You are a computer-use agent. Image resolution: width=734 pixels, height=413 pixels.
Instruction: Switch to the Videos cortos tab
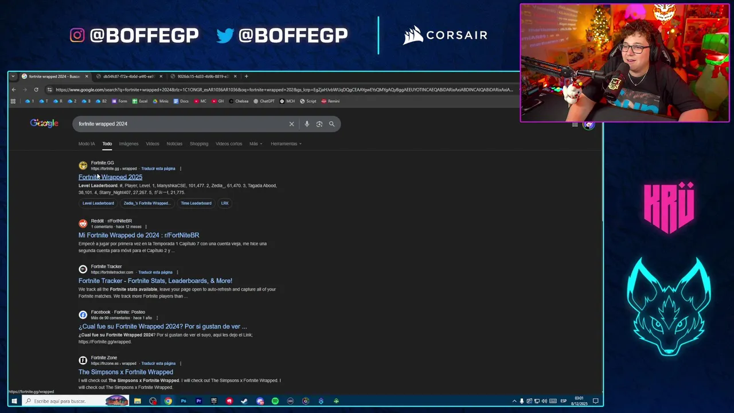click(229, 144)
